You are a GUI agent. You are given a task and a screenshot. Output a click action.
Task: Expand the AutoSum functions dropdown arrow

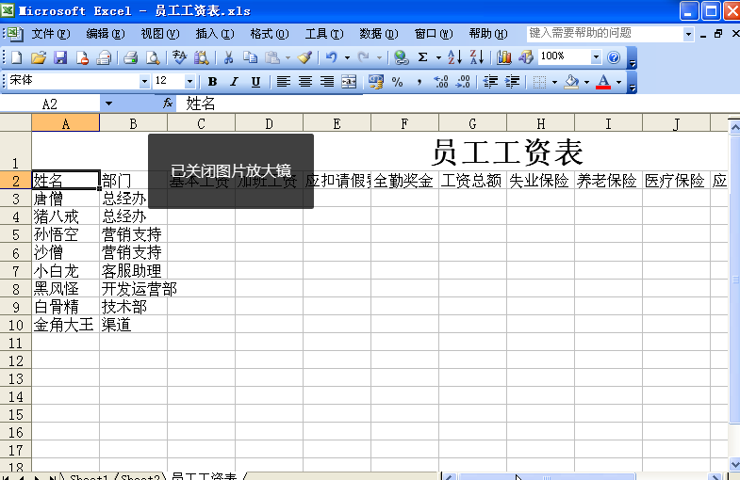point(438,57)
